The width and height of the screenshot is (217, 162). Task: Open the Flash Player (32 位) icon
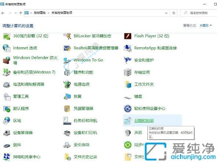tap(128, 36)
